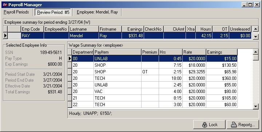Viewport: 262px width, 132px height.
Task: Click the EmployeeNo column header
Action: click(56, 29)
